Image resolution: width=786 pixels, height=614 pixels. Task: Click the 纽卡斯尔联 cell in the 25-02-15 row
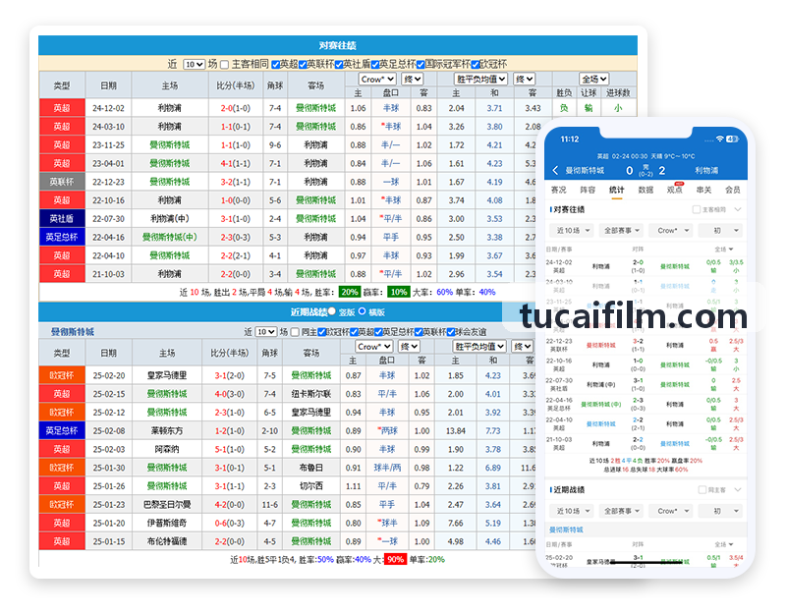311,394
